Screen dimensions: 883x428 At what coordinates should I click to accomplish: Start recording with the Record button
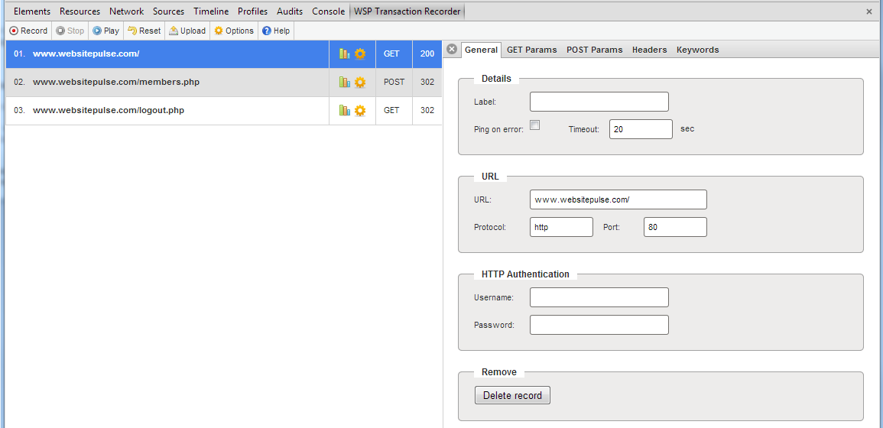point(29,31)
